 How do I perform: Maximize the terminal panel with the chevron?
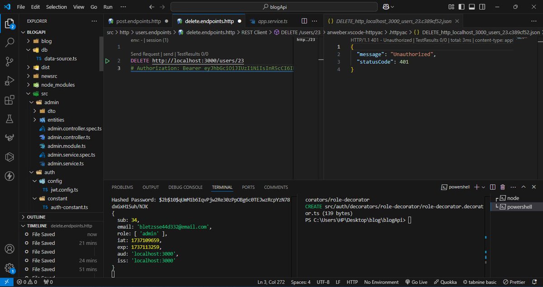click(x=523, y=187)
